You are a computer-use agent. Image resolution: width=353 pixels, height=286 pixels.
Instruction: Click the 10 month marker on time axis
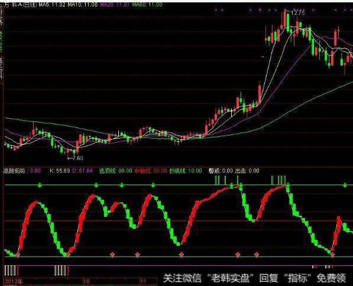click(x=86, y=281)
